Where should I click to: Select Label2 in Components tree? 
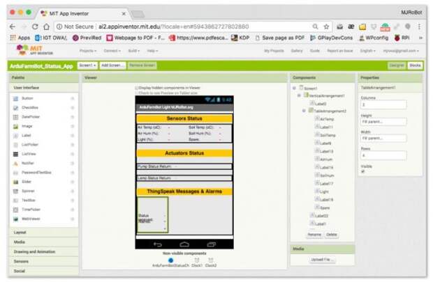(321, 104)
